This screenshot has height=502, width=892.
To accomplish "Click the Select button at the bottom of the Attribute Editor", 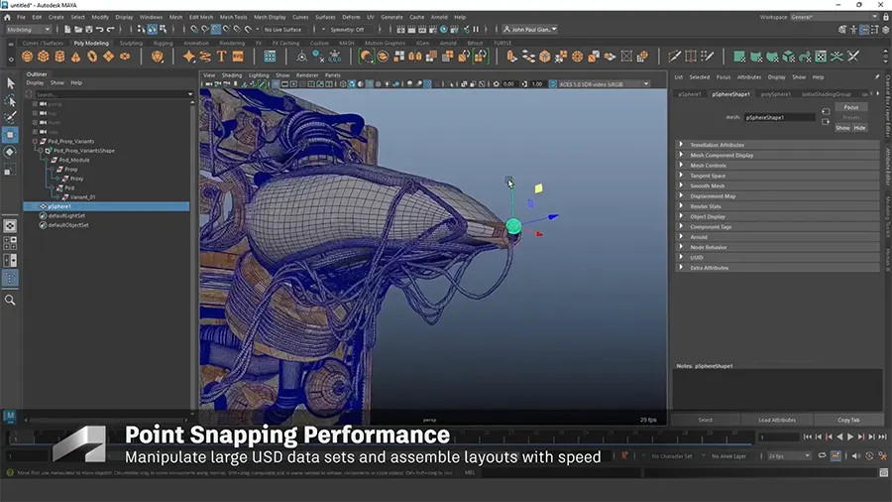I will coord(706,420).
